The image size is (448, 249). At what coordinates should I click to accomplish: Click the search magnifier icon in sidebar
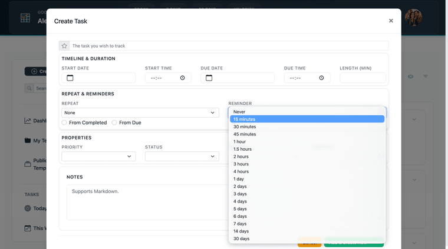pyautogui.click(x=29, y=88)
